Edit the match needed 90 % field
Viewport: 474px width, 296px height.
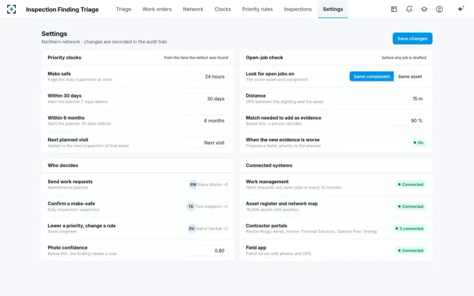(x=403, y=121)
